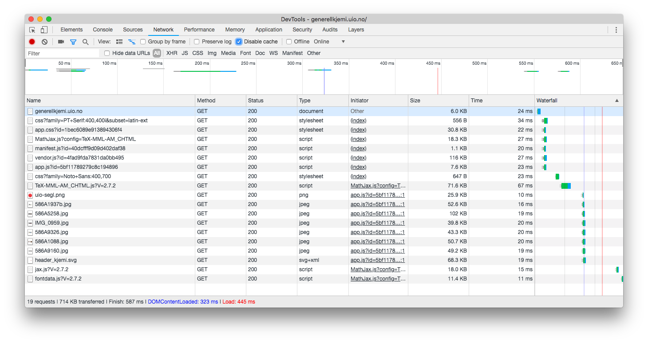This screenshot has width=648, height=343.
Task: Activate the inspect element picker icon
Action: 32,30
